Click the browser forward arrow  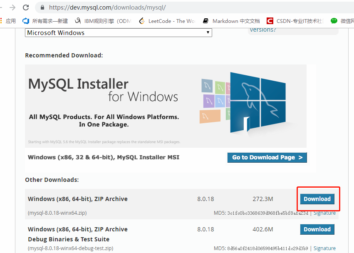tap(12, 7)
